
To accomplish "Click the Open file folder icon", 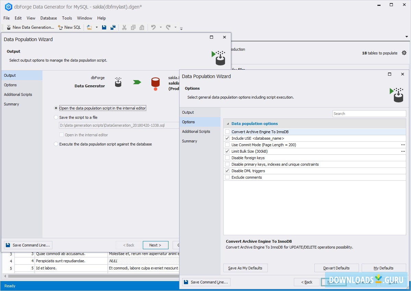I will (89, 27).
